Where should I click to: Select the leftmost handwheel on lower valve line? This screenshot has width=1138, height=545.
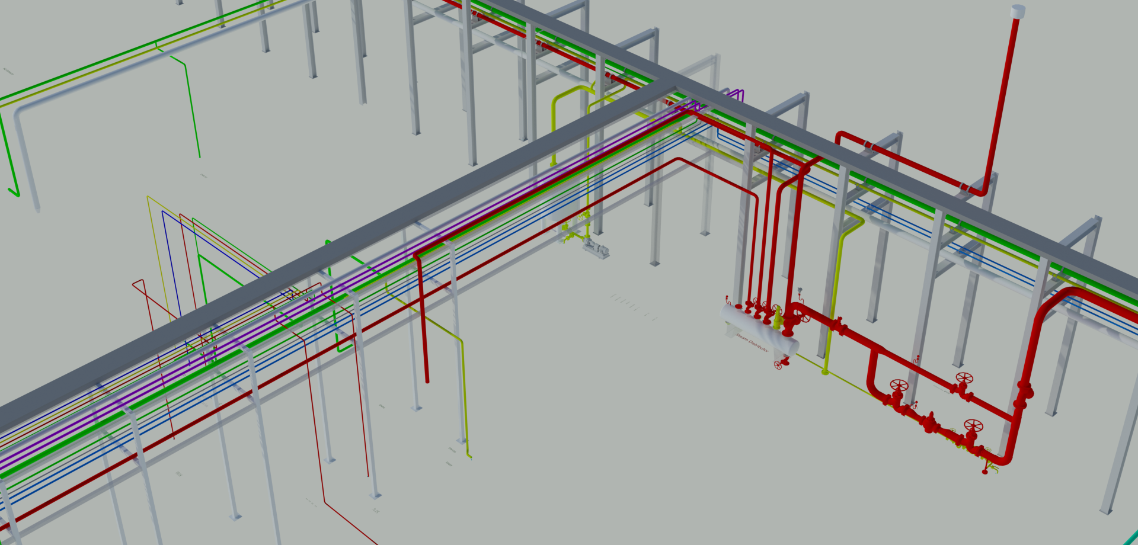click(899, 386)
